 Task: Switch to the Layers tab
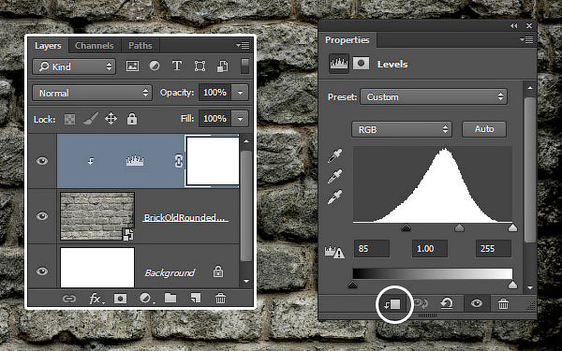(x=48, y=46)
